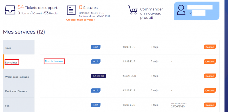Click the En attente status badge
228x112 pixels.
tap(98, 76)
